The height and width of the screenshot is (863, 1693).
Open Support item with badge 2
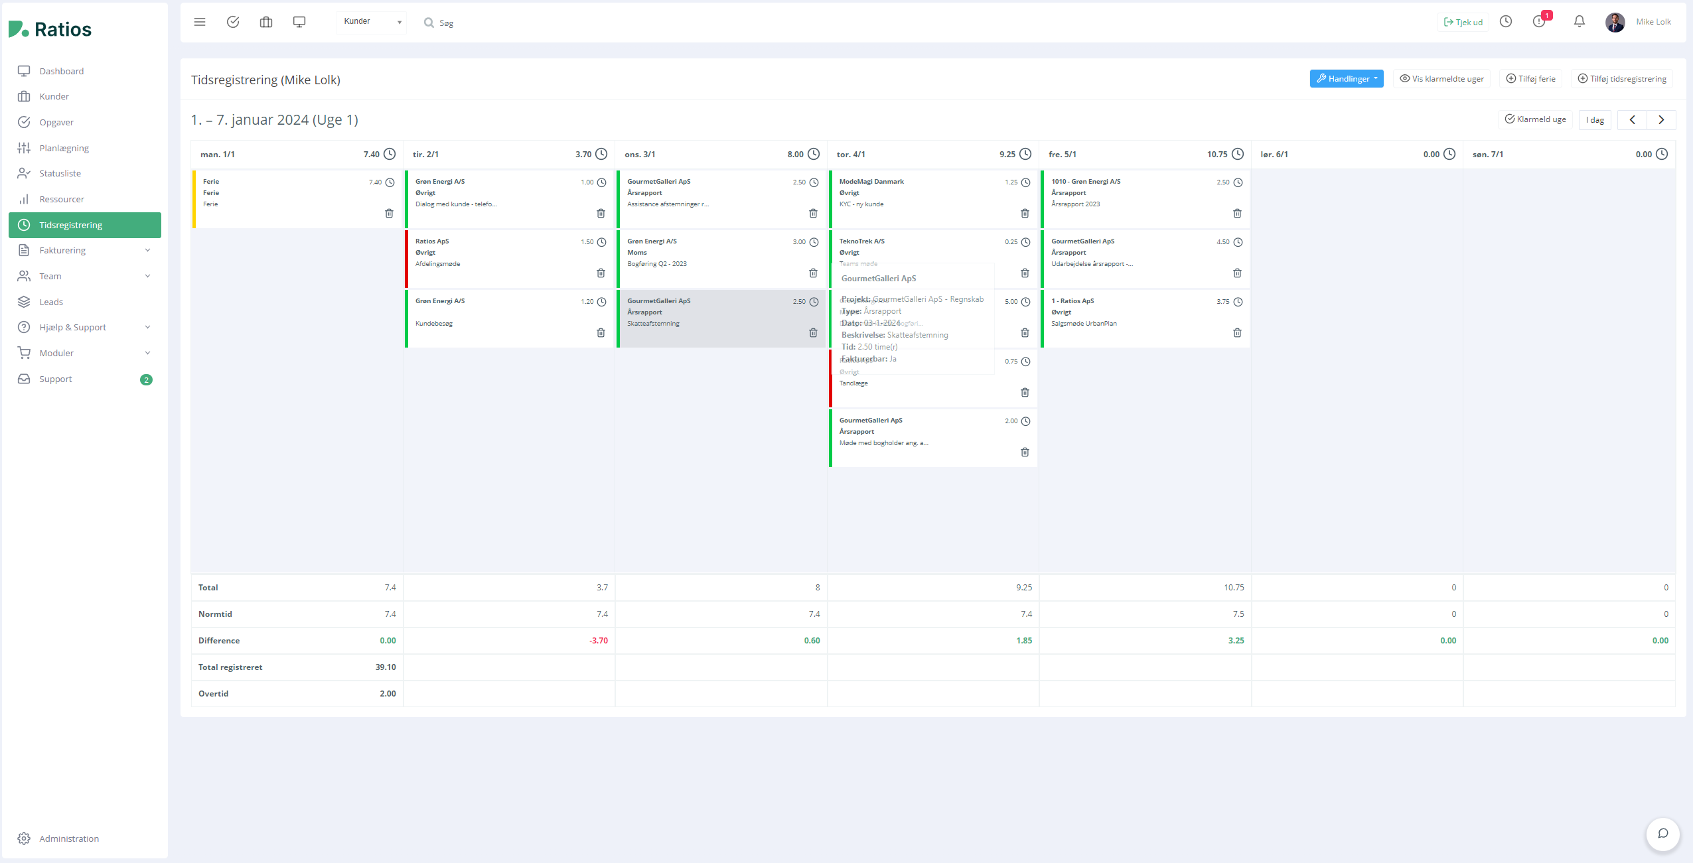85,379
